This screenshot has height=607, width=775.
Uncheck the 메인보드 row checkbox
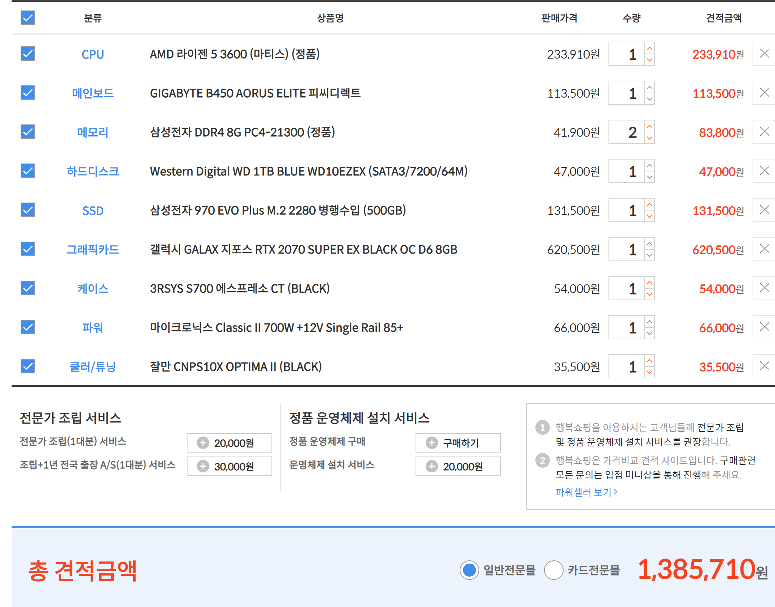click(28, 93)
